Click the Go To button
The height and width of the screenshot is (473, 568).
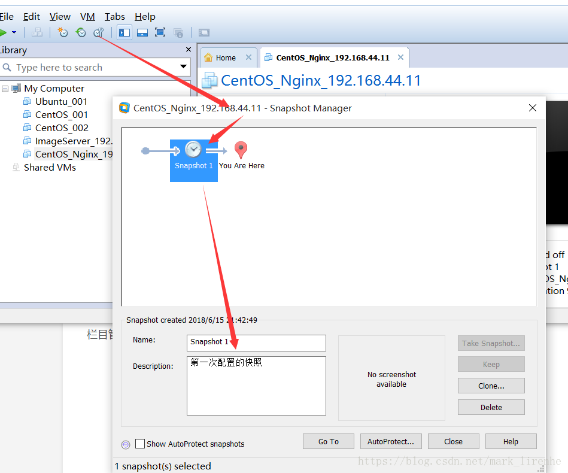click(x=328, y=441)
